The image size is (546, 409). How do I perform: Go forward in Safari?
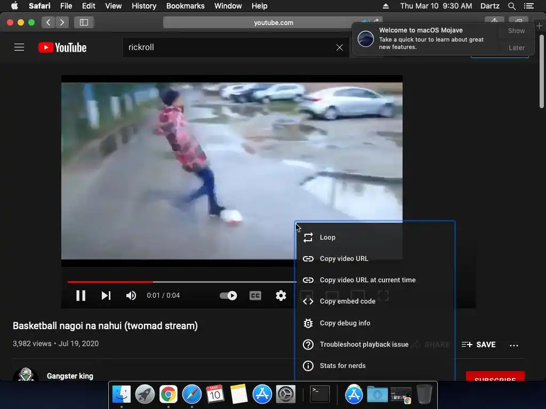[x=62, y=22]
